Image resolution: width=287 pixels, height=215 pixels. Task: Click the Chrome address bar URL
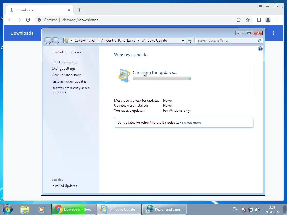[80, 20]
